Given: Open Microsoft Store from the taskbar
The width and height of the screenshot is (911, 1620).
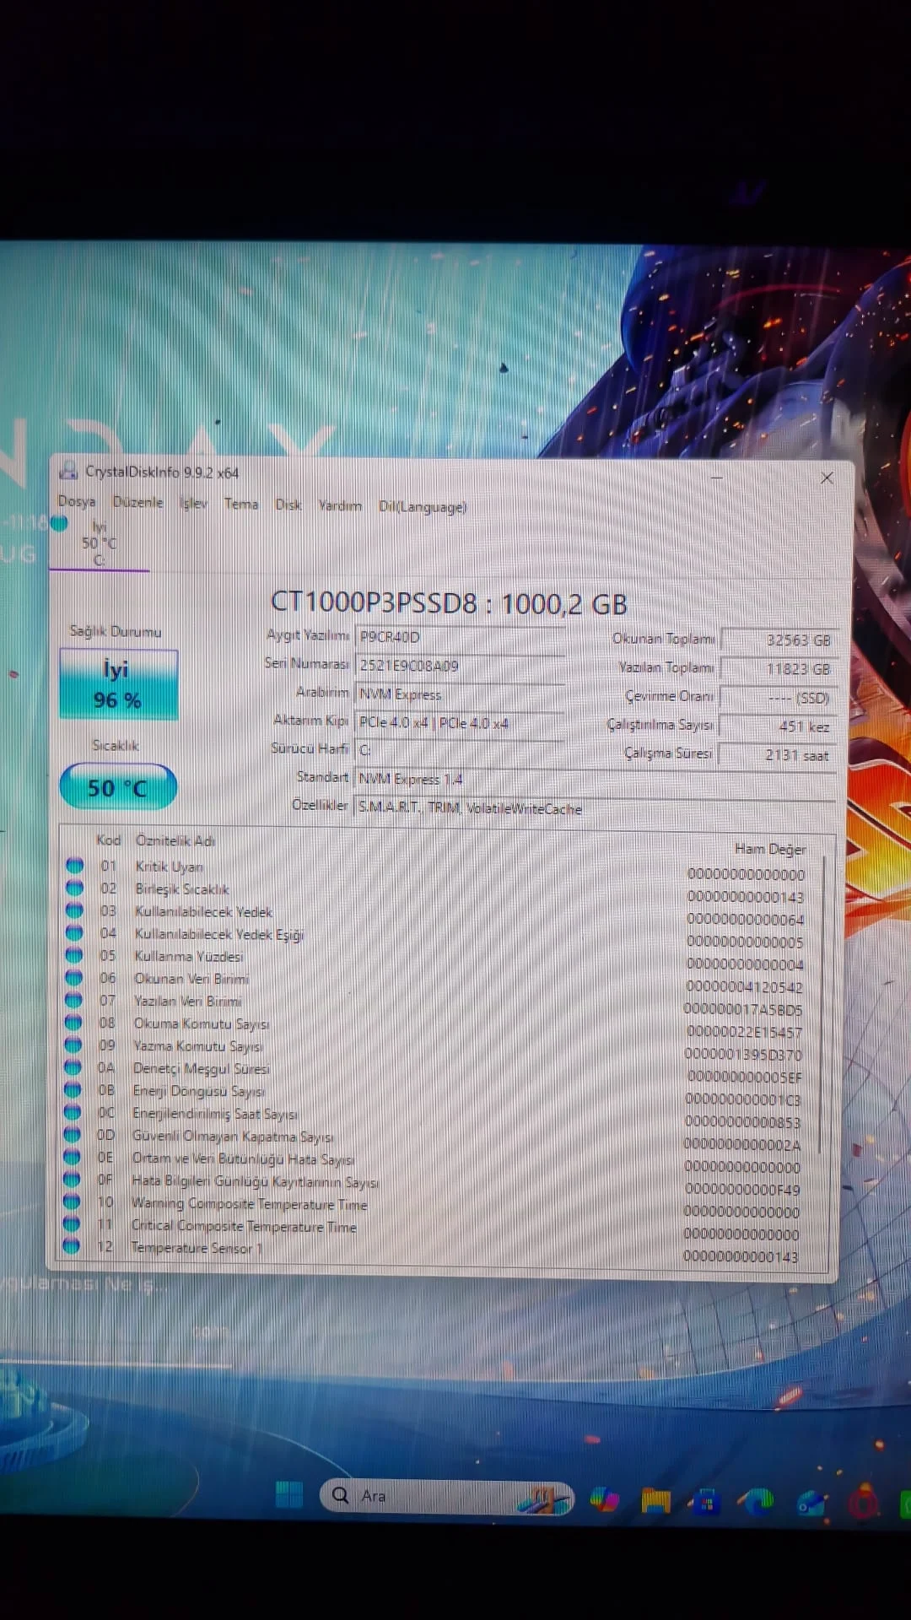Looking at the screenshot, I should (707, 1502).
